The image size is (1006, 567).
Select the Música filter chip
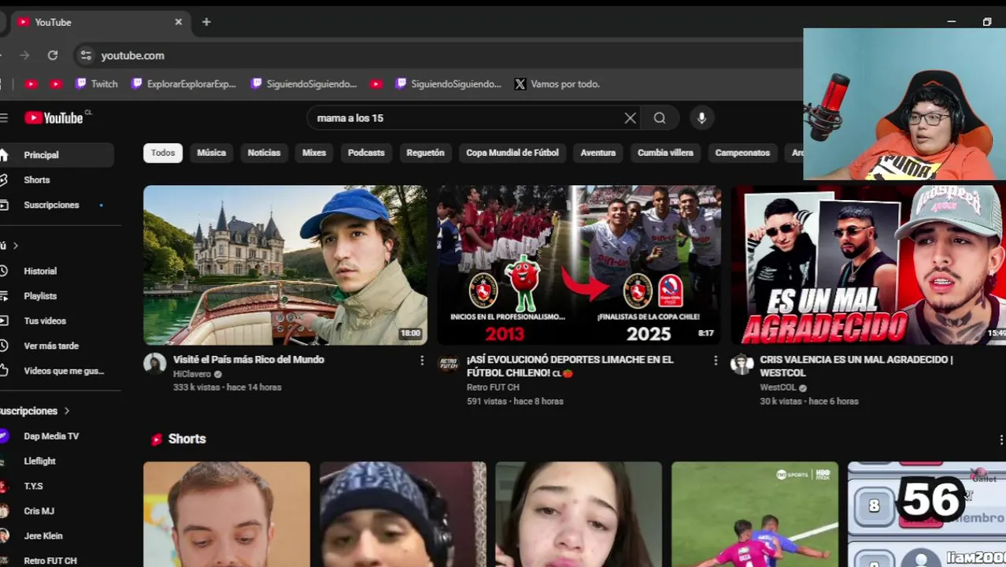211,153
